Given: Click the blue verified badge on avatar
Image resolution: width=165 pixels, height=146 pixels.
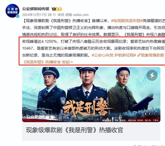Looking at the screenshot, I should tap(17, 16).
